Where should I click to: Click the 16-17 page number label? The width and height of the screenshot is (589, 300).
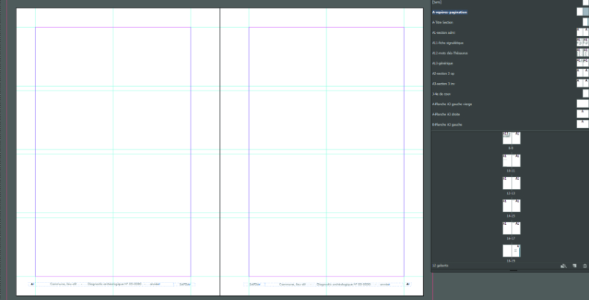coord(512,238)
